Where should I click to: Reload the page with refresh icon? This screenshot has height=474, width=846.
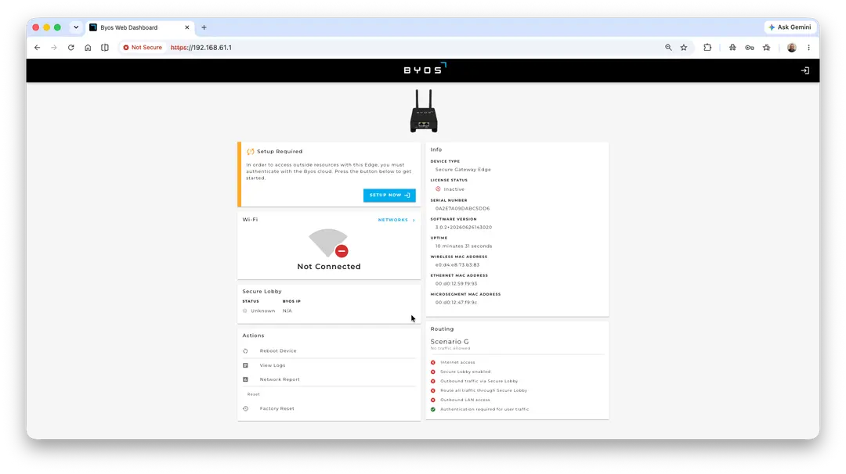coord(70,48)
